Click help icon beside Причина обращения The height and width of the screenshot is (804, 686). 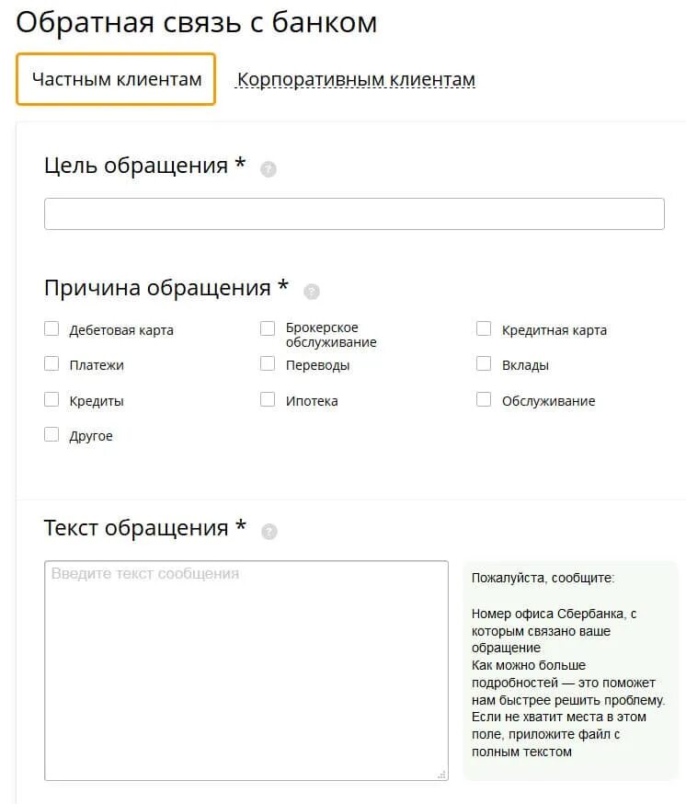pyautogui.click(x=311, y=292)
